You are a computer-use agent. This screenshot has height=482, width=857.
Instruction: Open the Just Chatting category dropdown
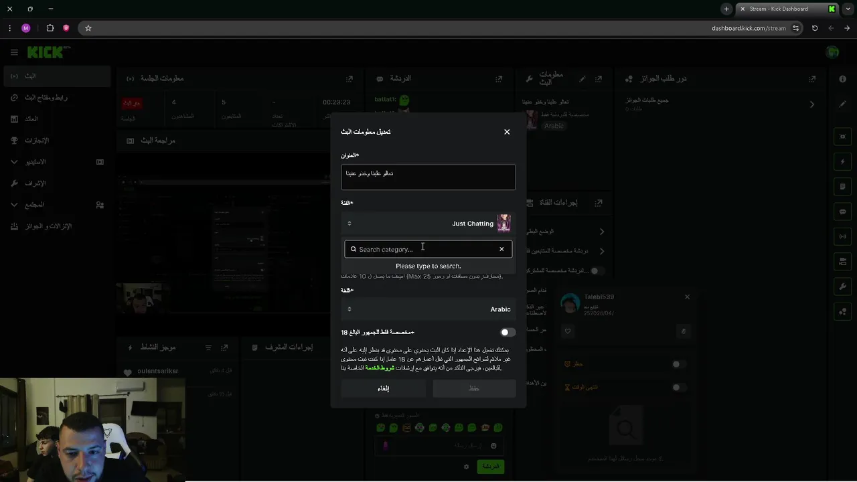[x=428, y=224]
